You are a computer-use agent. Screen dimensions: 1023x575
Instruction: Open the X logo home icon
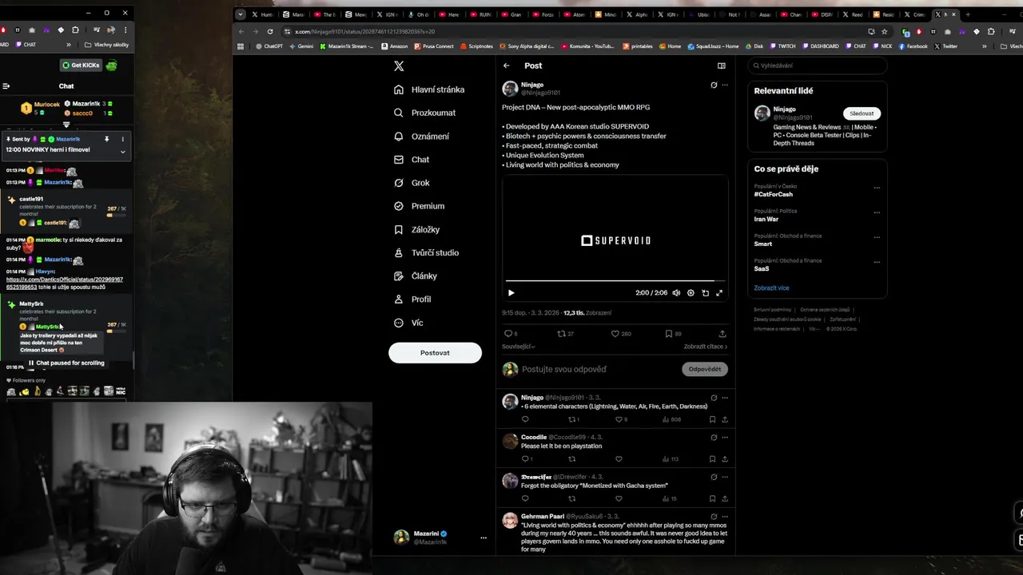tap(399, 66)
